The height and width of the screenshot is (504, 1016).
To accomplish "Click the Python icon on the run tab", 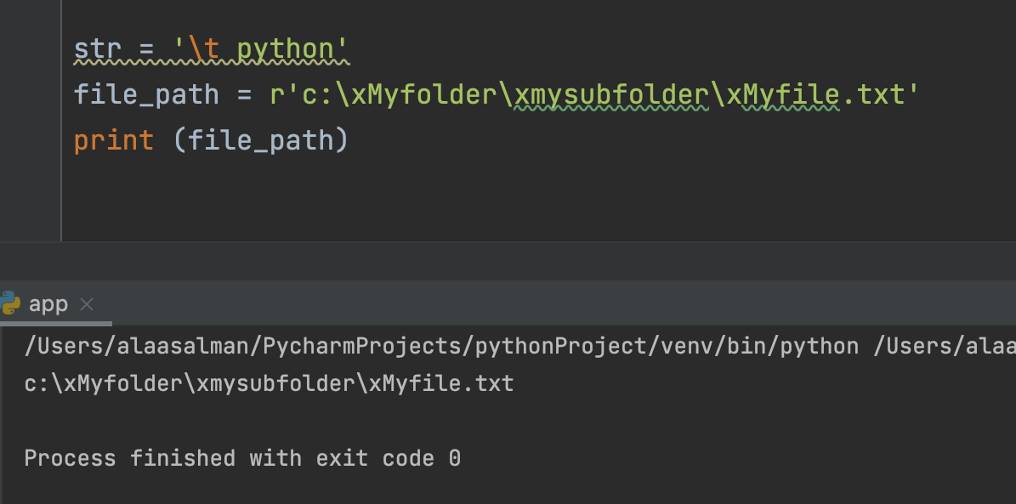I will pos(10,303).
